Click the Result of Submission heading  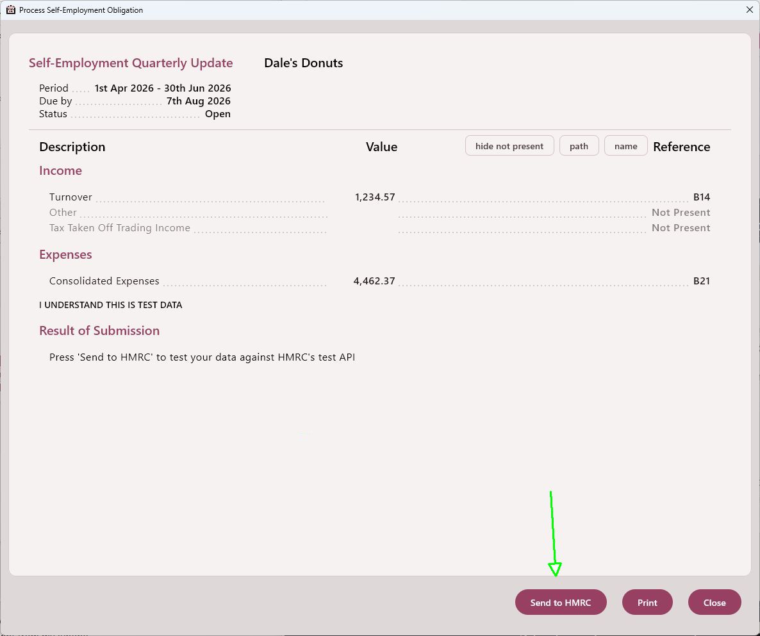click(99, 330)
